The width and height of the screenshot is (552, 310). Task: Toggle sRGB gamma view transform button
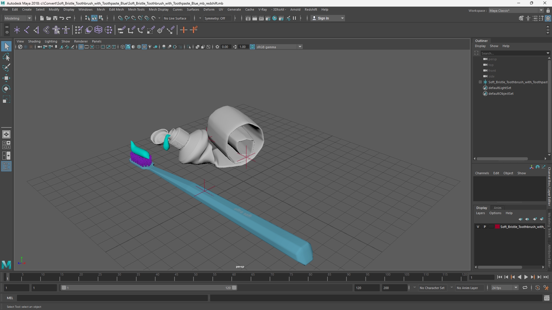[252, 47]
